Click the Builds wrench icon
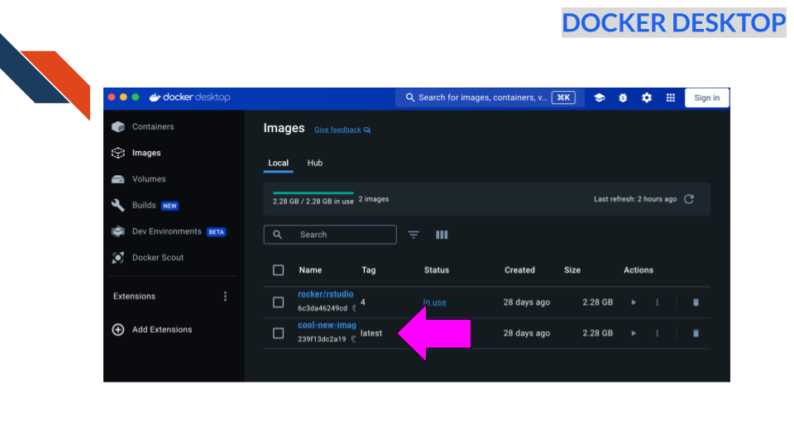The image size is (794, 446). (x=118, y=205)
